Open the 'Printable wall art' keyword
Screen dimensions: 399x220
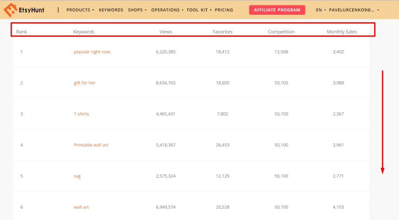pyautogui.click(x=91, y=145)
